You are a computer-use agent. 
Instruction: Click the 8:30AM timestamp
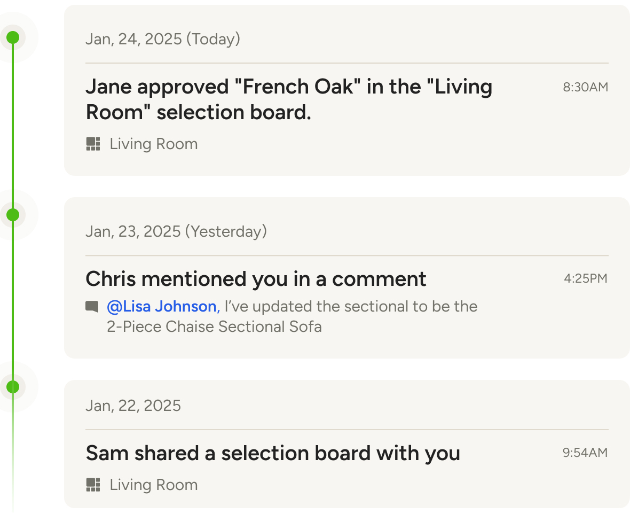585,87
